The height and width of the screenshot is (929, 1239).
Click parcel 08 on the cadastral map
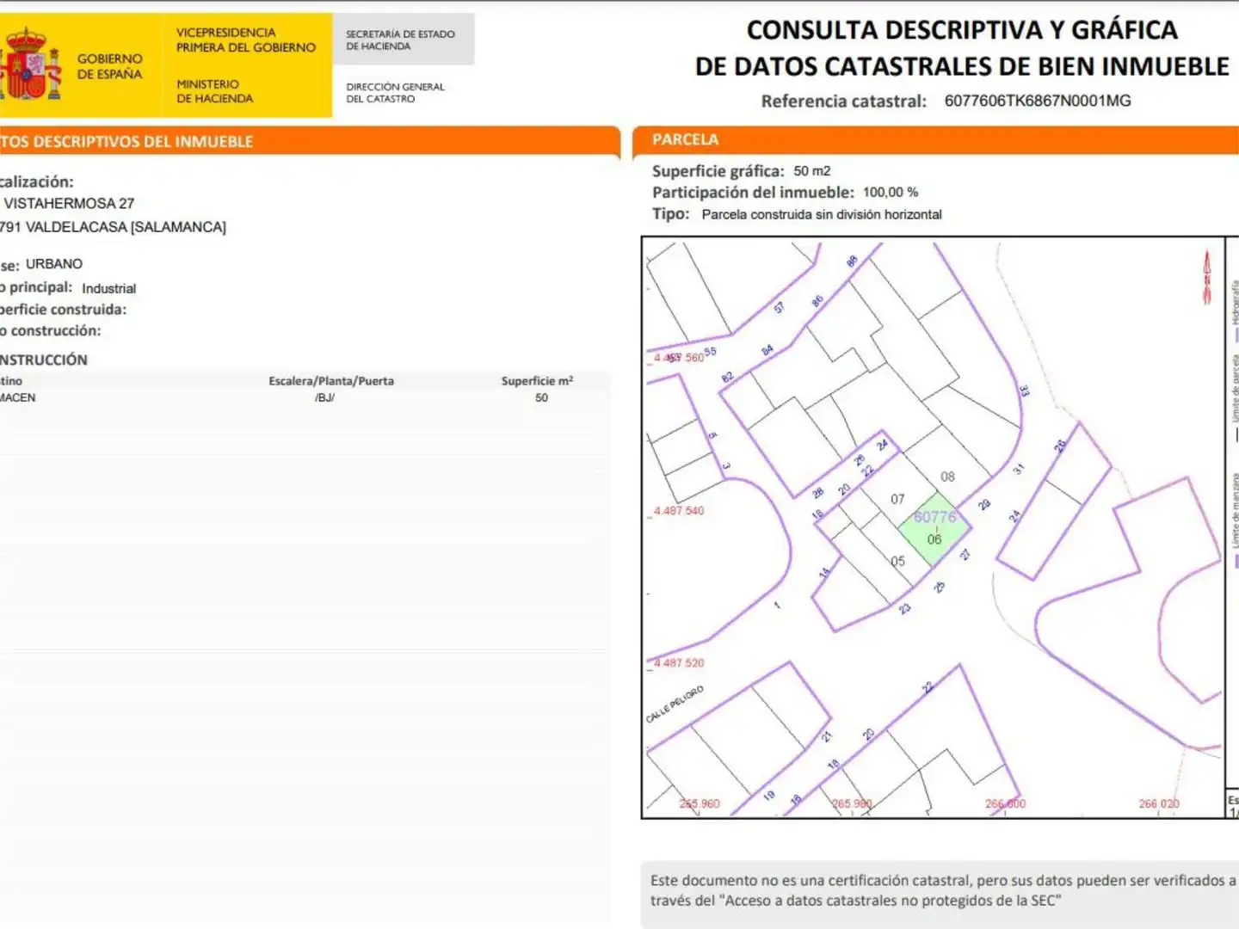point(947,477)
